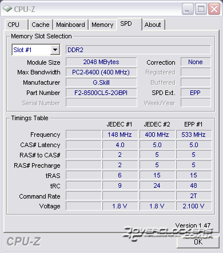Click the empty Serial Number field
Viewport: 223px width, 253px height.
click(x=101, y=102)
